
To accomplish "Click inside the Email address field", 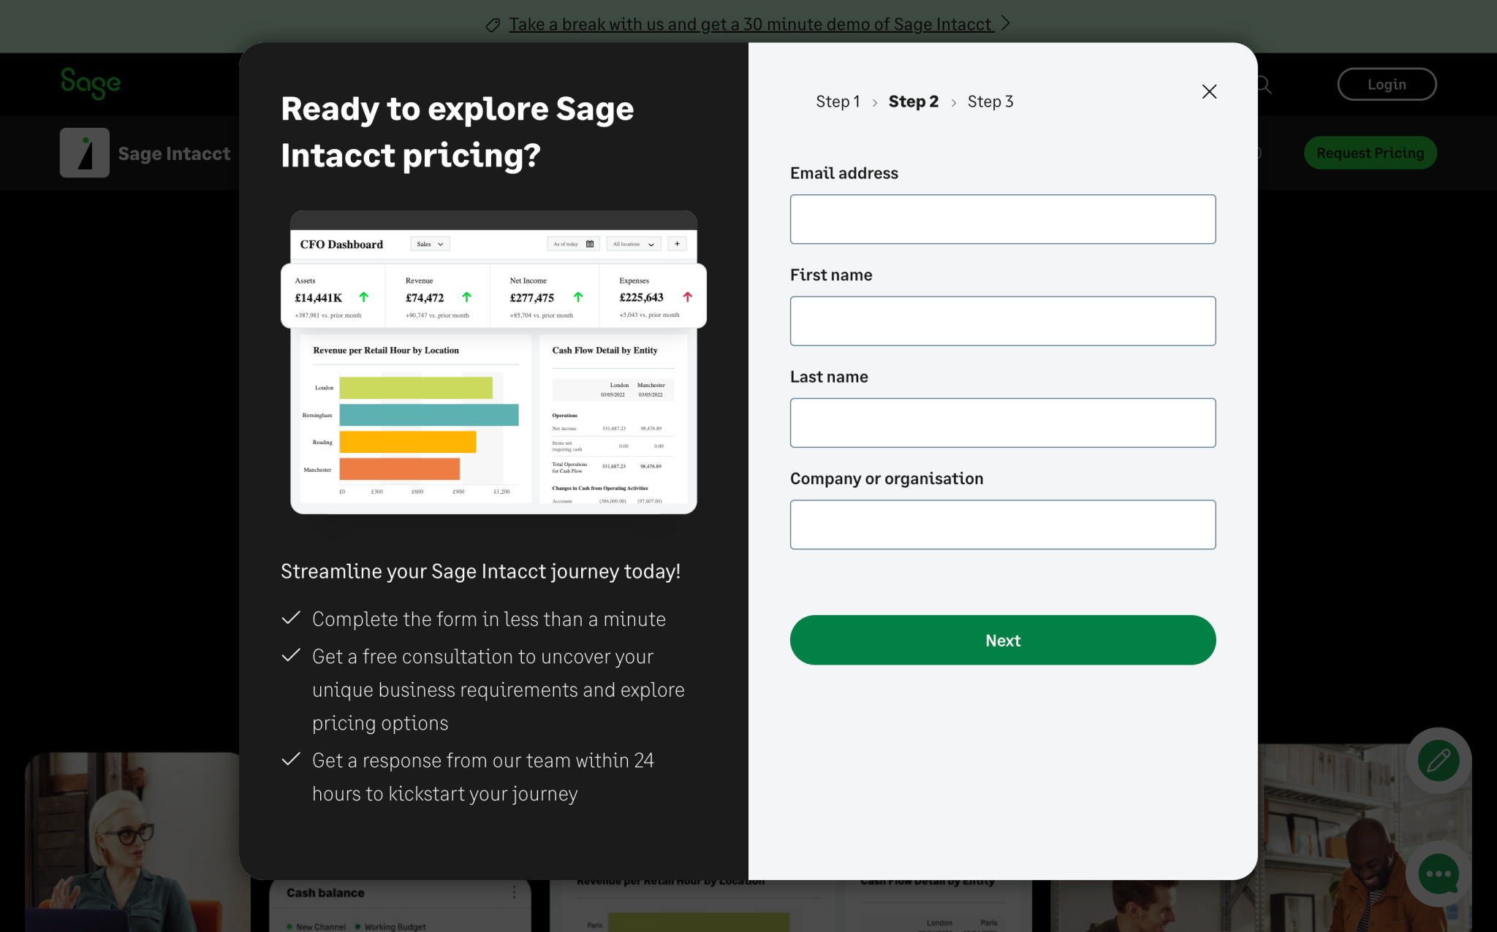I will [x=1002, y=219].
